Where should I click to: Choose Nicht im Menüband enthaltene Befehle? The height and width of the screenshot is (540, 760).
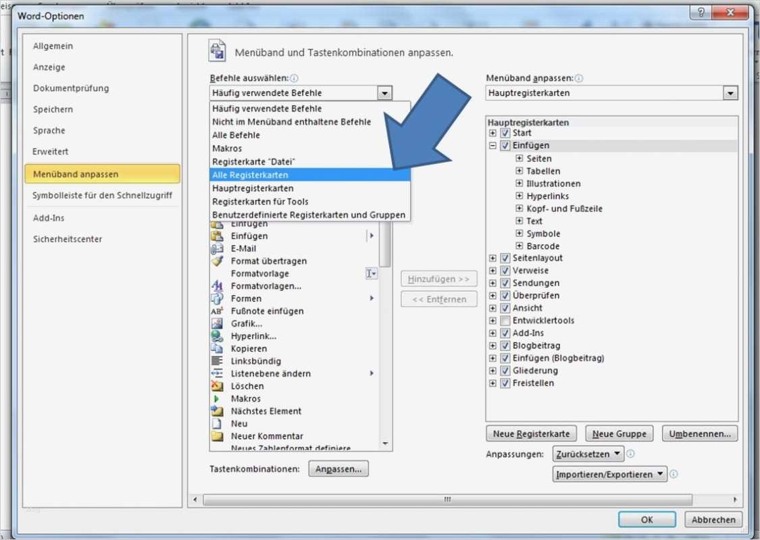tap(310, 122)
